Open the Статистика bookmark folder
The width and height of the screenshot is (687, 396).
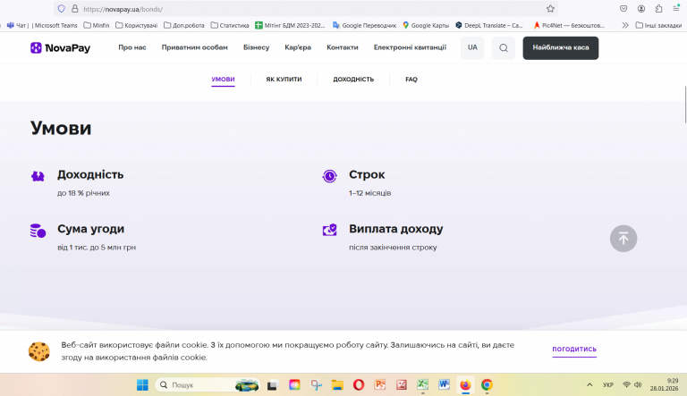tap(230, 25)
